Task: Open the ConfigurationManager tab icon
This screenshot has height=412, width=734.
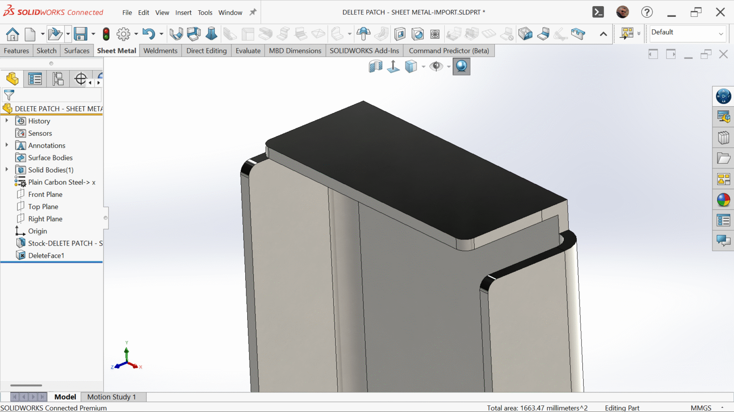Action: click(x=58, y=79)
